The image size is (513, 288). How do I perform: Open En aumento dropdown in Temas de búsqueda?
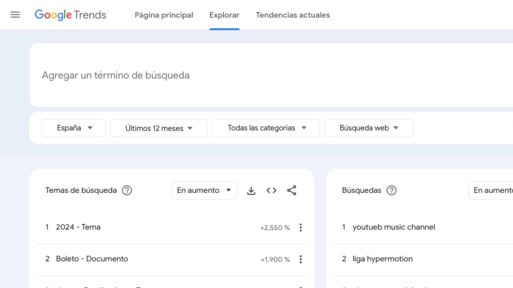click(x=204, y=190)
